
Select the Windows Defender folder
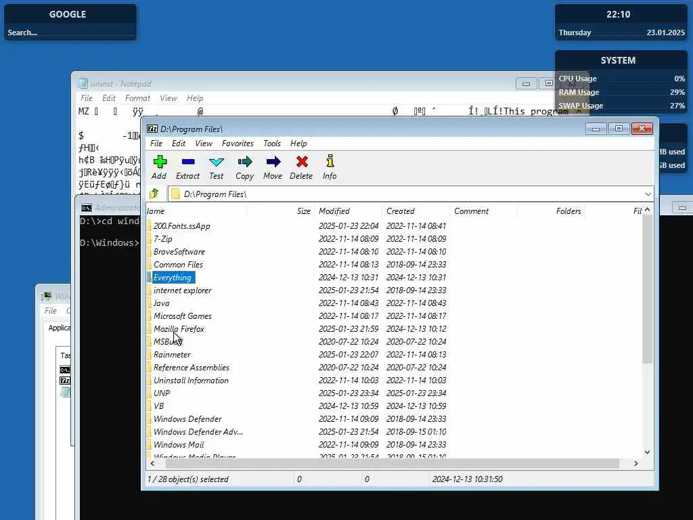(187, 418)
